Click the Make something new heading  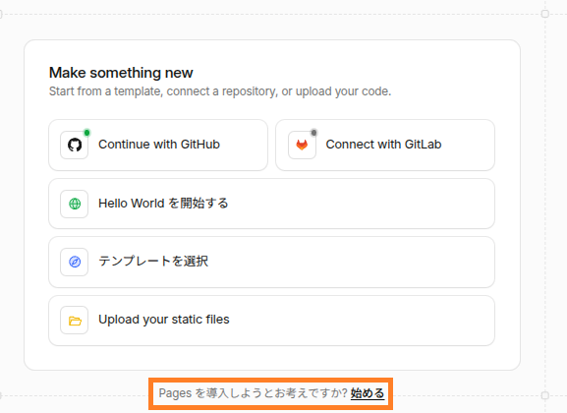[x=121, y=73]
